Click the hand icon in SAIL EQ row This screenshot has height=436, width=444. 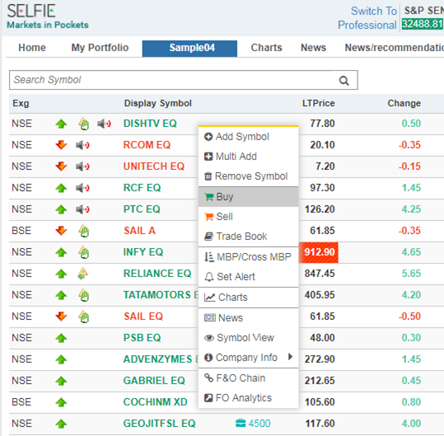point(84,316)
